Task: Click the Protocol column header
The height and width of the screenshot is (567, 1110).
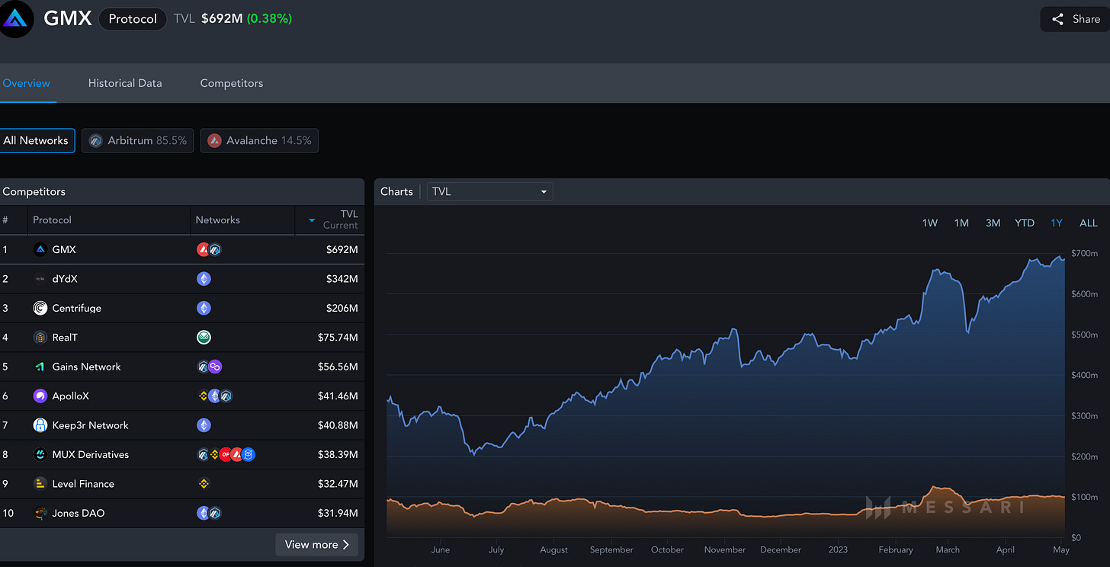Action: 52,219
